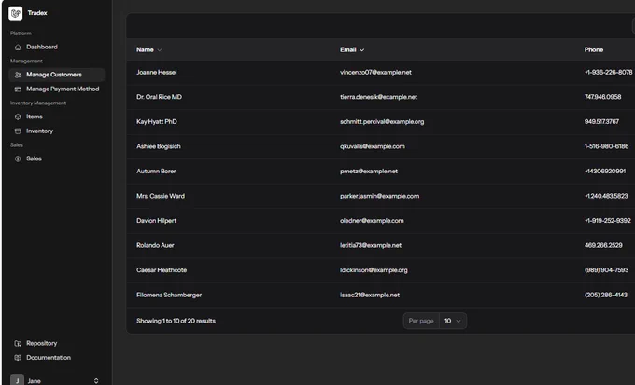Click the Inventory box icon

(18, 131)
